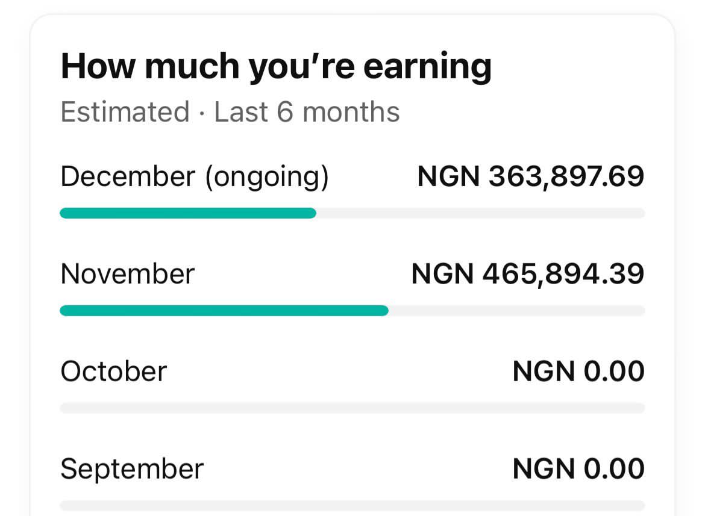Click the NGN 465,894.39 November amount
705x516 pixels.
pyautogui.click(x=528, y=274)
